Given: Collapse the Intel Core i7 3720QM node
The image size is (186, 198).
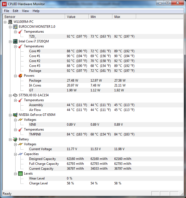Looking at the screenshot, I should [x=10, y=42].
